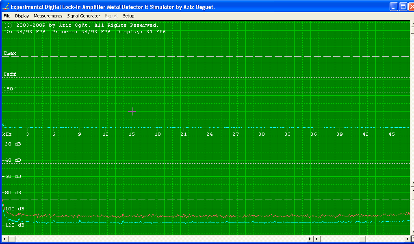Click the Umax label on the plot
Viewport: 414px width, 244px height.
(x=10, y=53)
